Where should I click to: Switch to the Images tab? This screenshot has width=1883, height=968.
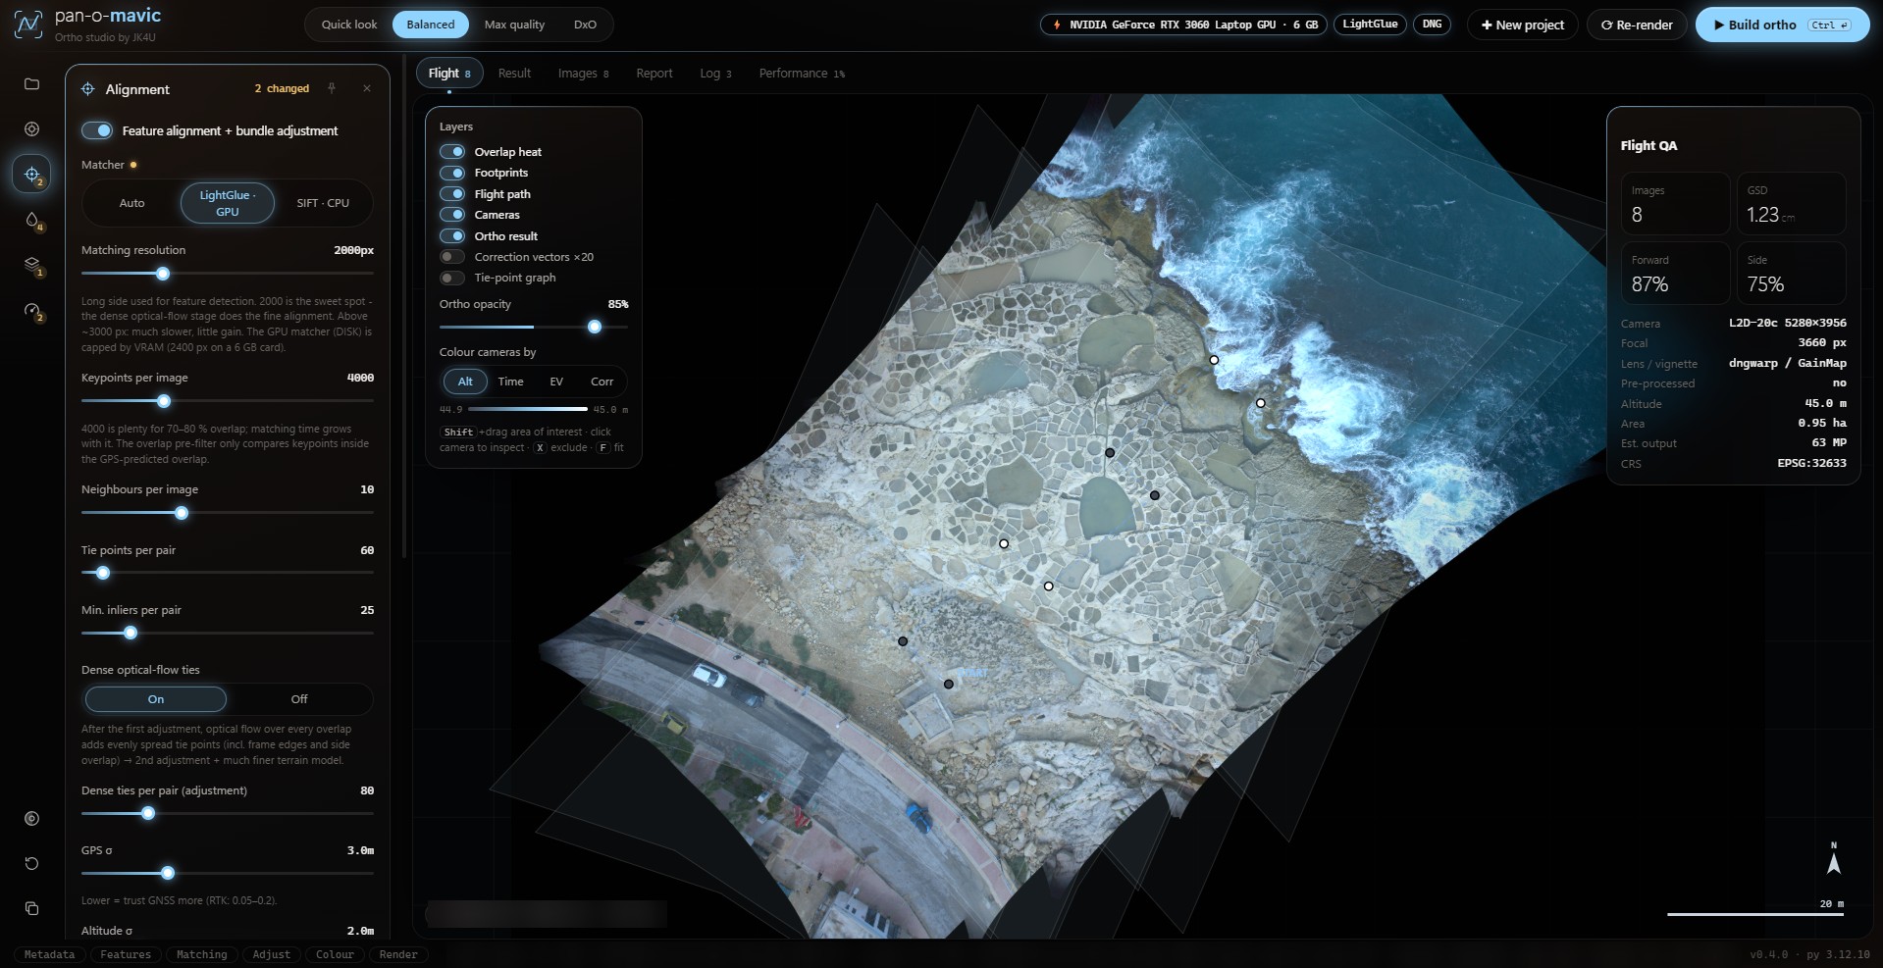583,74
